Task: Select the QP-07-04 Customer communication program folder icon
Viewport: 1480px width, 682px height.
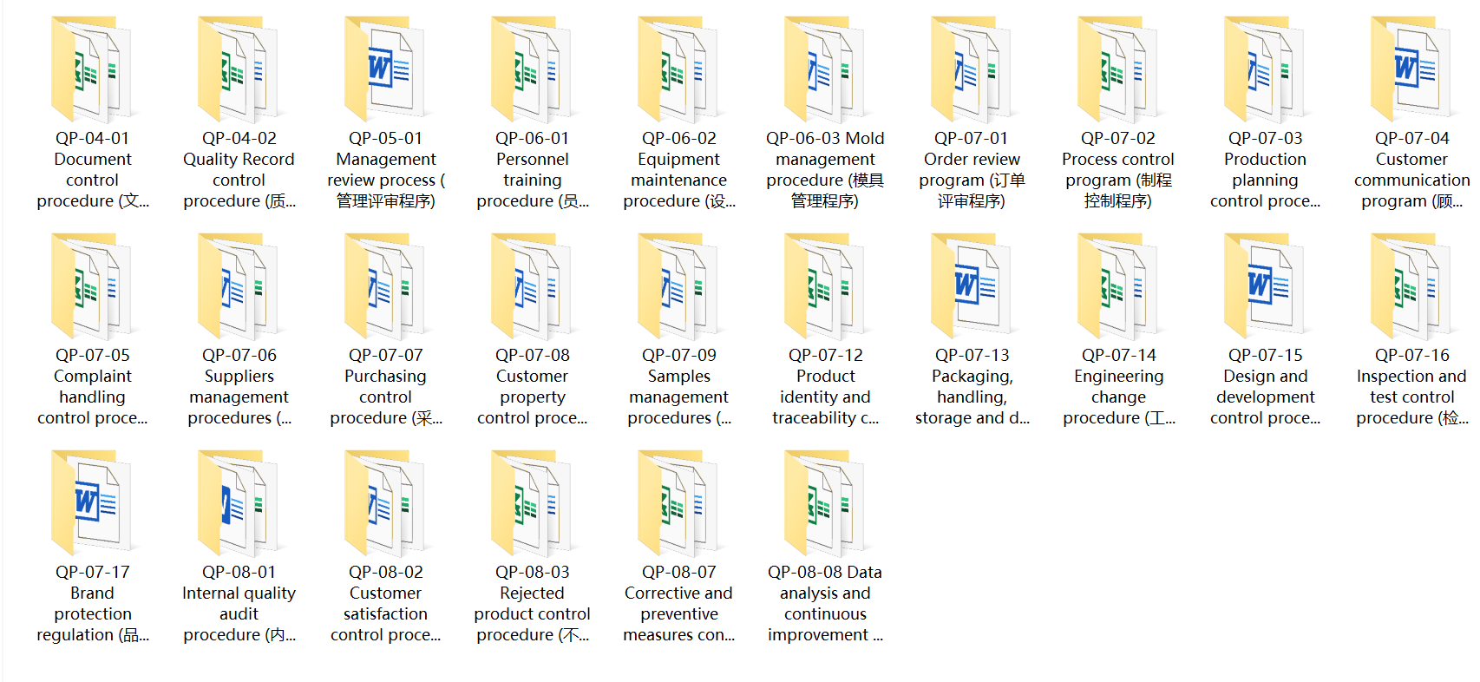Action: [1411, 69]
